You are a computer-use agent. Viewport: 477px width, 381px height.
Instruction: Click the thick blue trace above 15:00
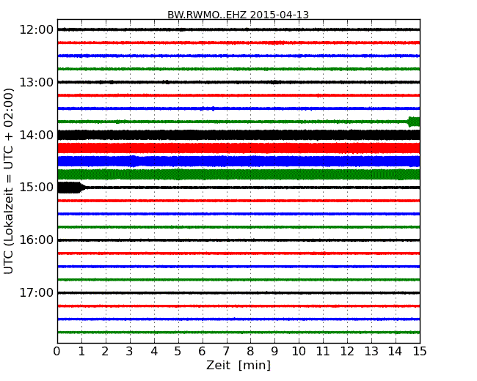[x=238, y=161]
